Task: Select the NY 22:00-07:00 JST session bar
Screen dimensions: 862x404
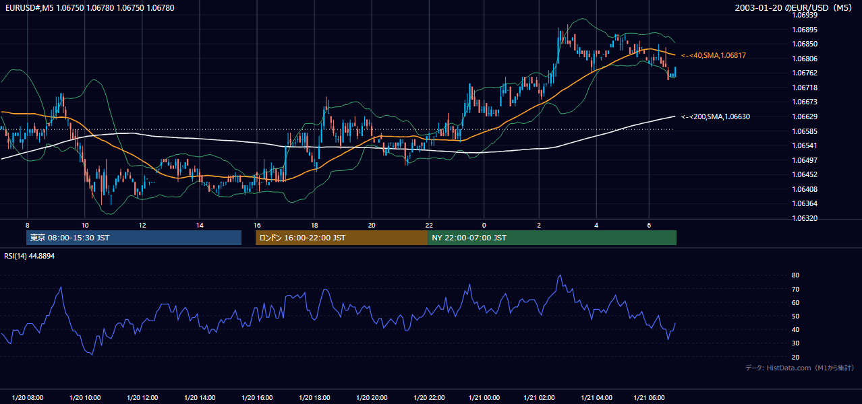Action: click(x=552, y=238)
